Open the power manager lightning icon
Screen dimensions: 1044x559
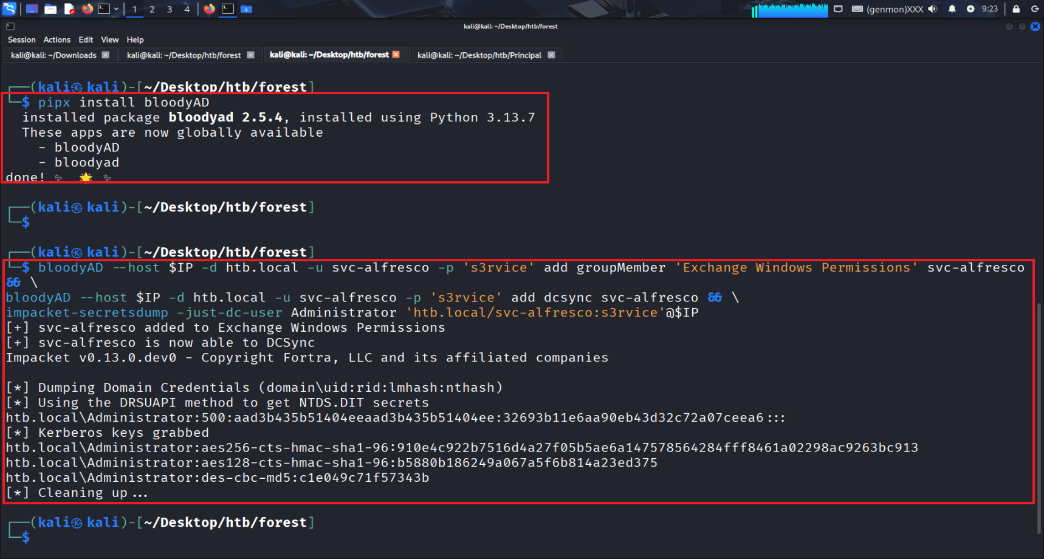(970, 9)
